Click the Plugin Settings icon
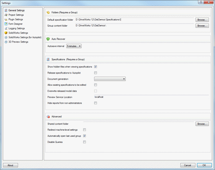The width and height of the screenshot is (215, 170). (6, 19)
